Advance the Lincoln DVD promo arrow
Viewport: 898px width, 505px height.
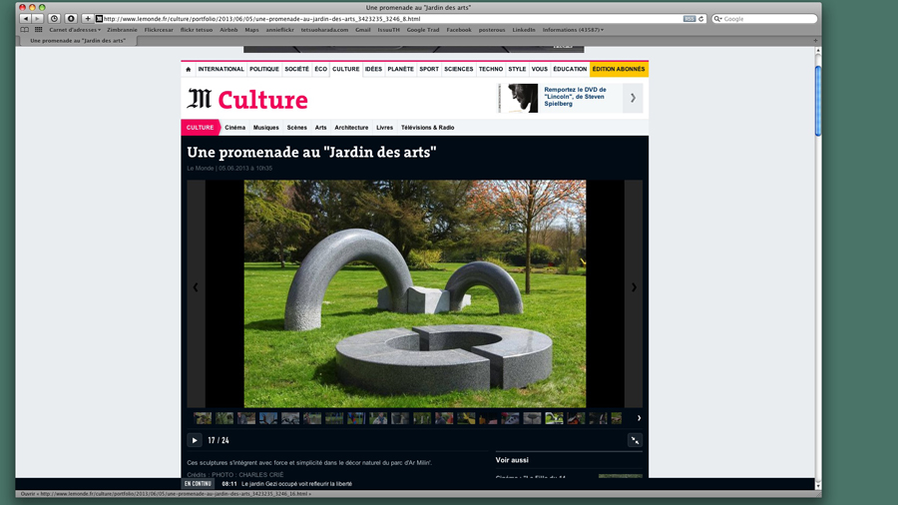click(x=633, y=98)
